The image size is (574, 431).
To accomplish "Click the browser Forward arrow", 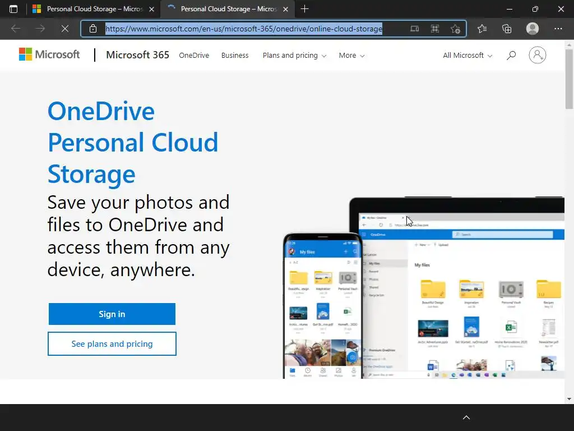I will point(40,29).
